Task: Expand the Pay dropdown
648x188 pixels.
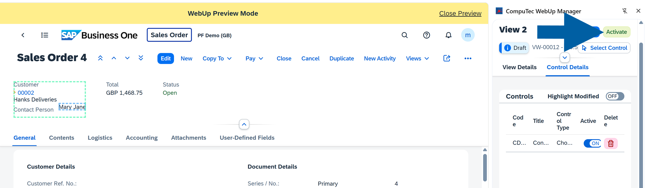Action: [254, 59]
